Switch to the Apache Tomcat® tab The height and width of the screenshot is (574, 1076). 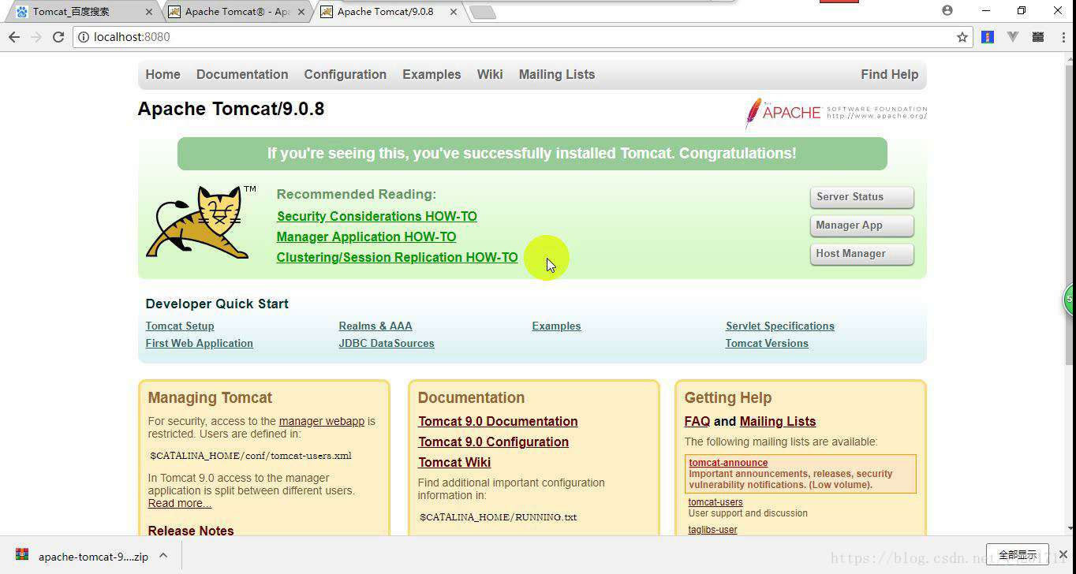pyautogui.click(x=237, y=12)
